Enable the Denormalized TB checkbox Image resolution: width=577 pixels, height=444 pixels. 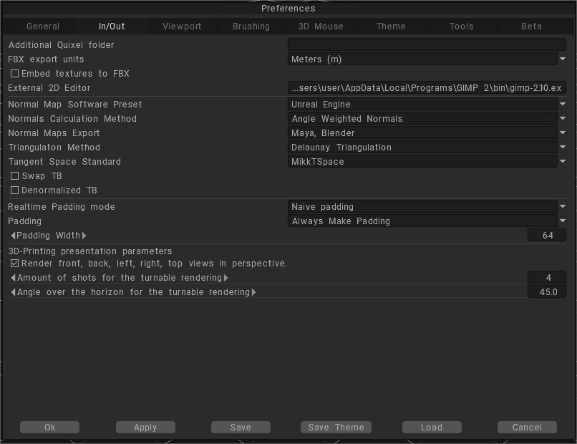[x=15, y=190]
